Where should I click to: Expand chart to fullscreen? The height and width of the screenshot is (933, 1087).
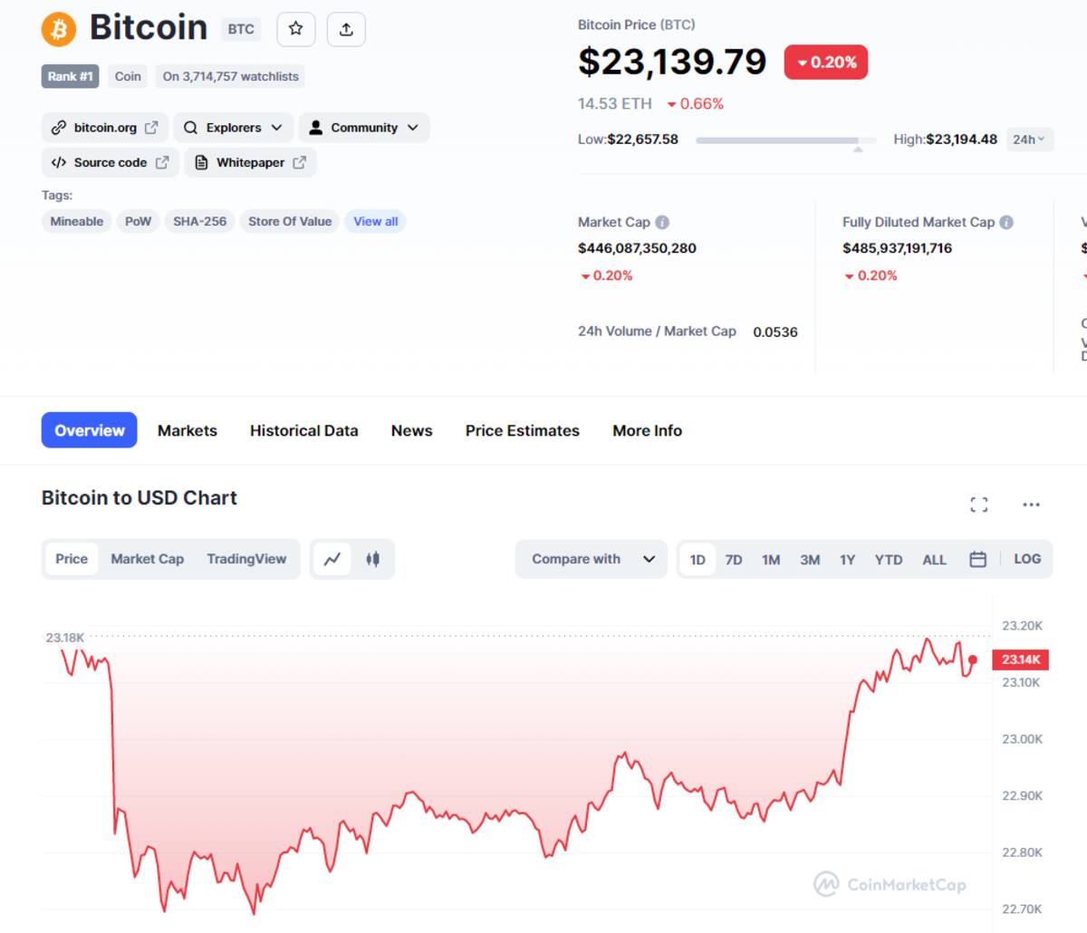tap(978, 505)
